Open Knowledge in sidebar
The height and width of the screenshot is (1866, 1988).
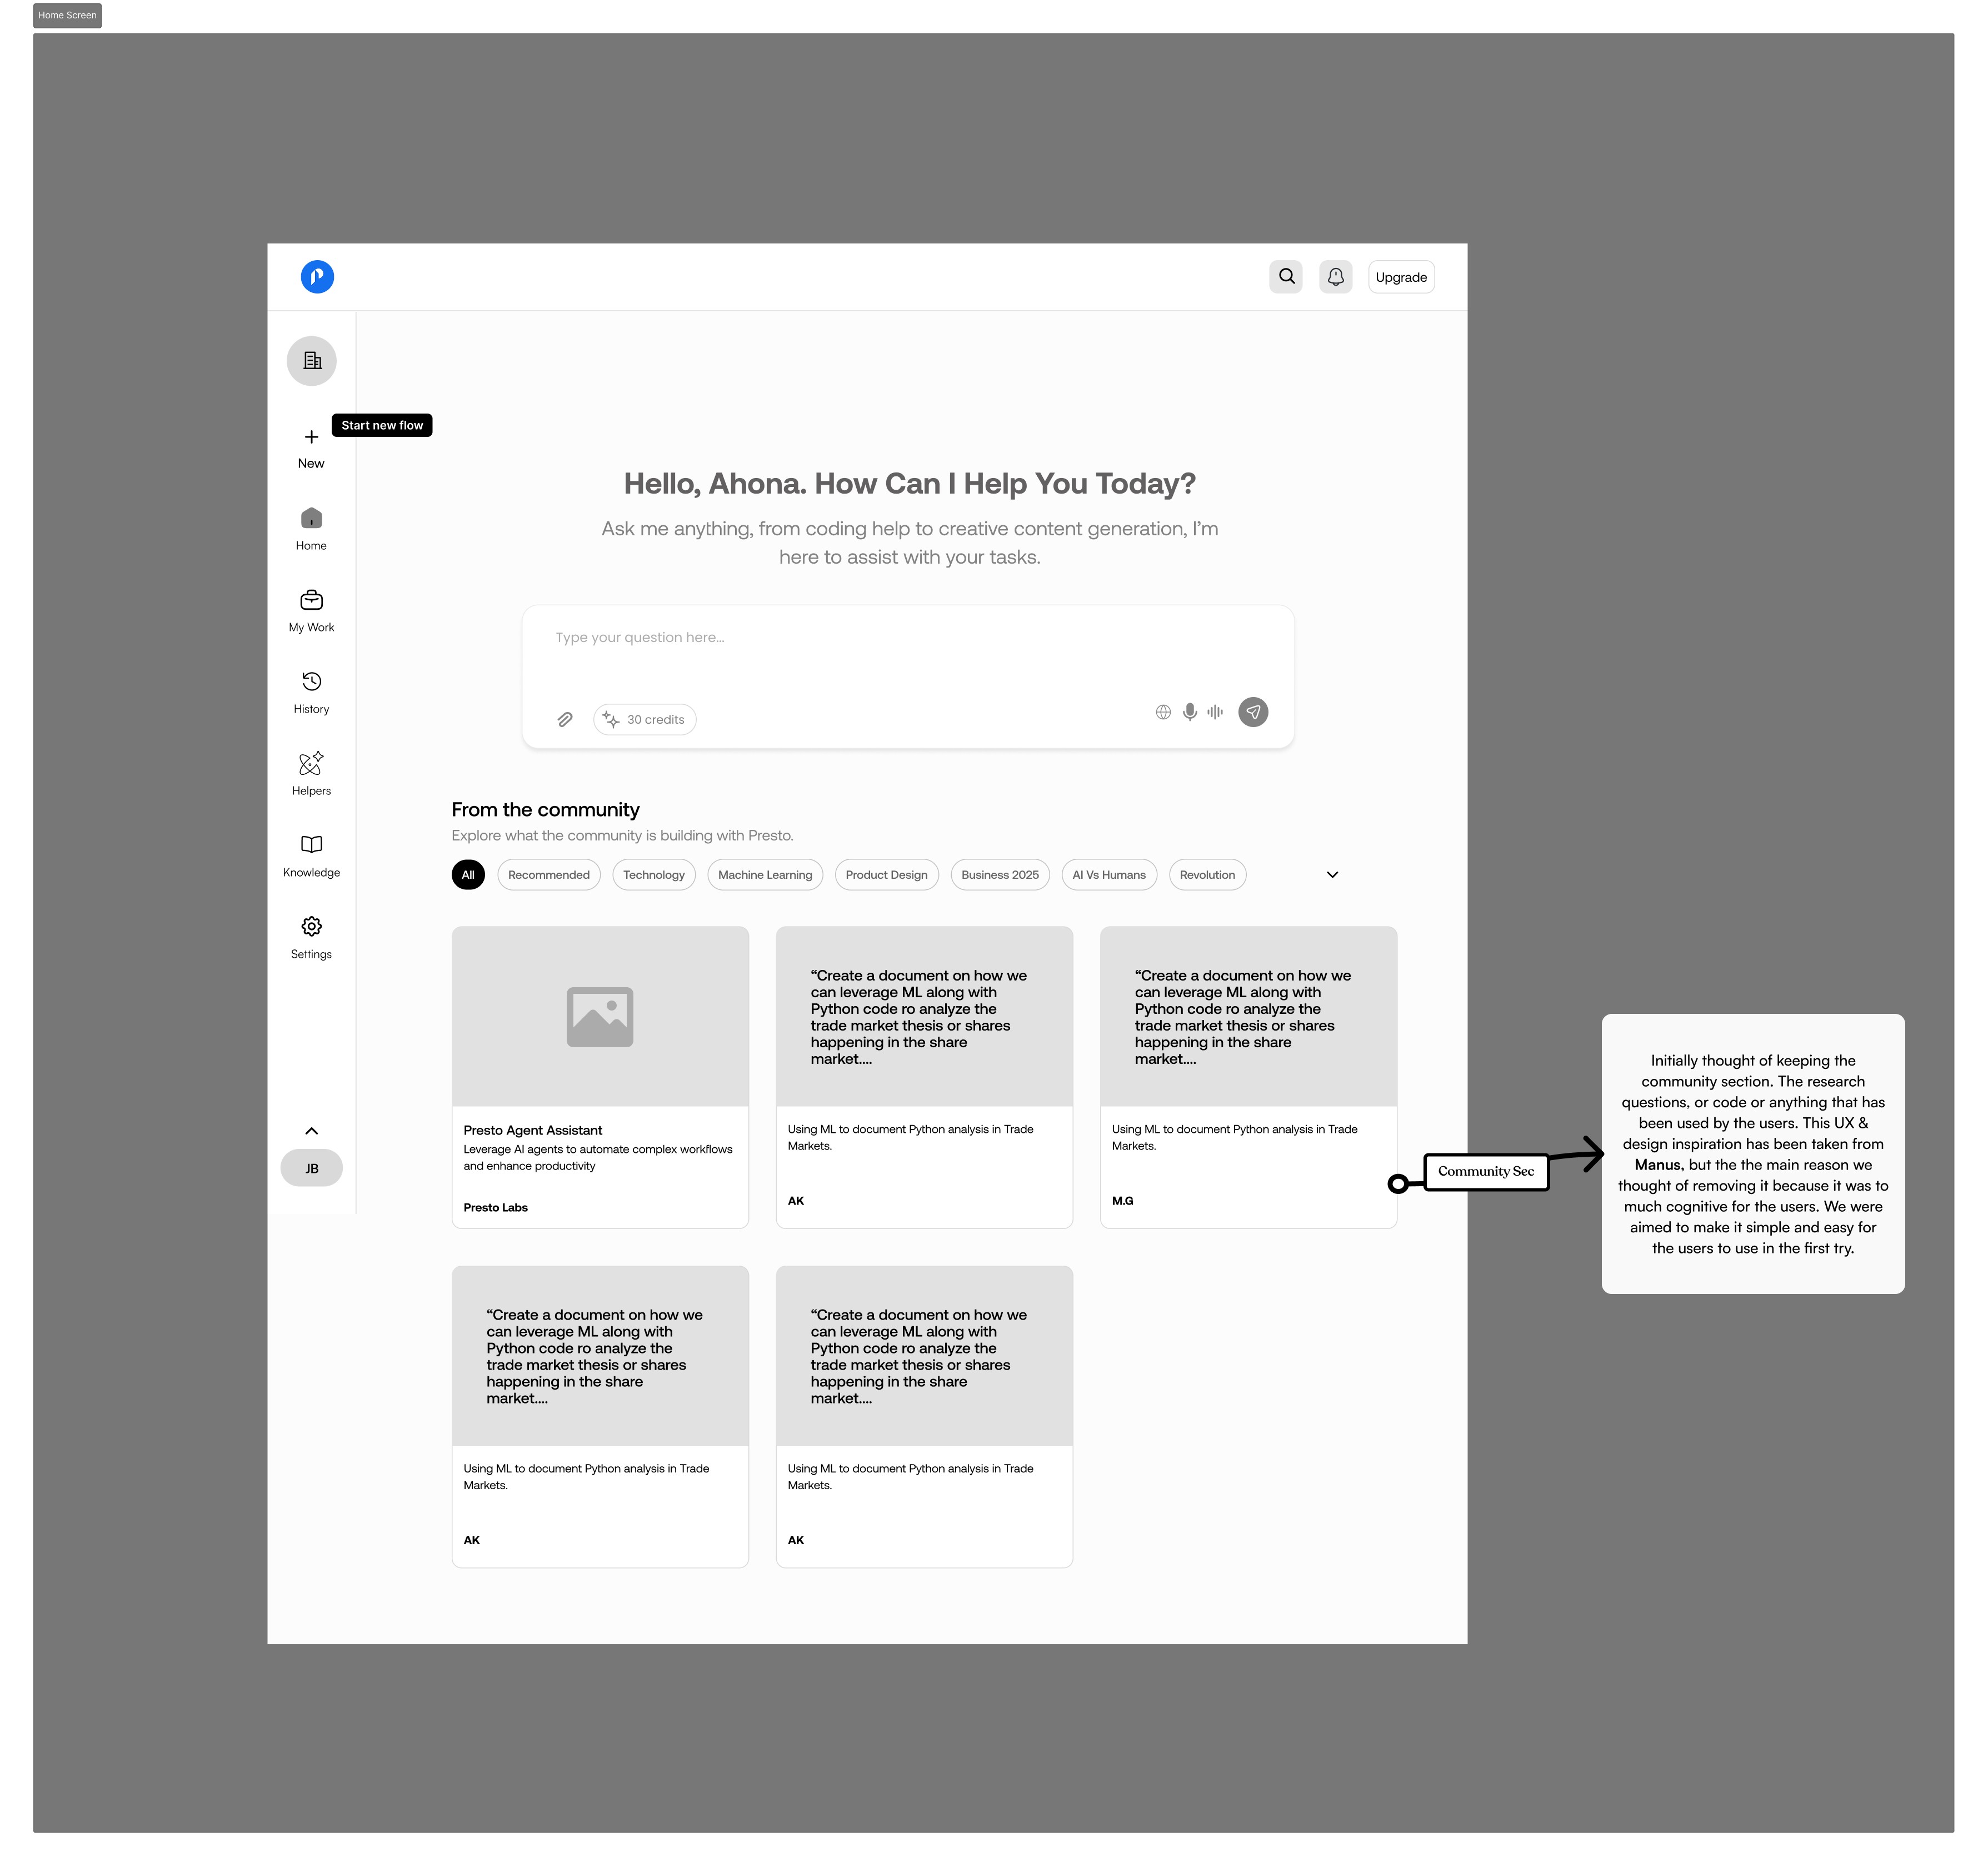[311, 855]
